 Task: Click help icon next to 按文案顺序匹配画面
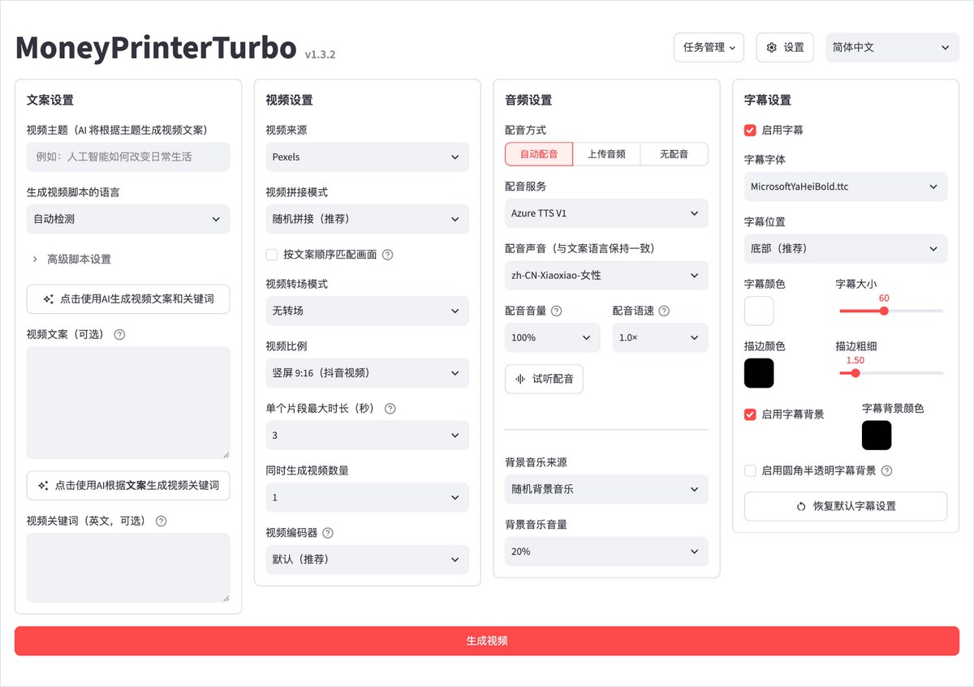tap(388, 255)
